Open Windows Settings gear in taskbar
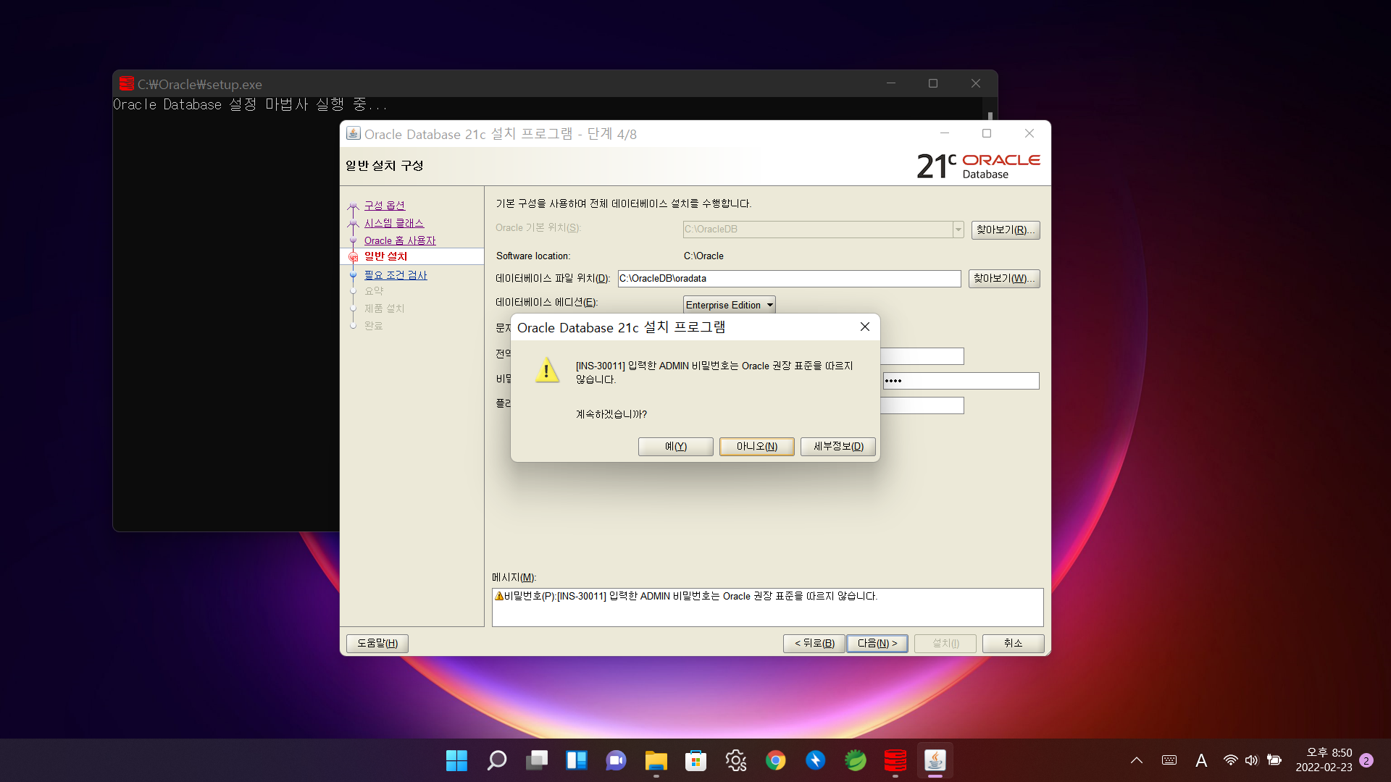This screenshot has width=1391, height=782. (736, 760)
